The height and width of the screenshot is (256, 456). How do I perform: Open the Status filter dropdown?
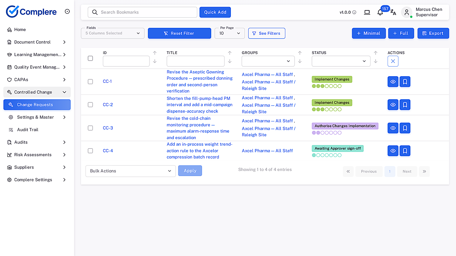(341, 61)
